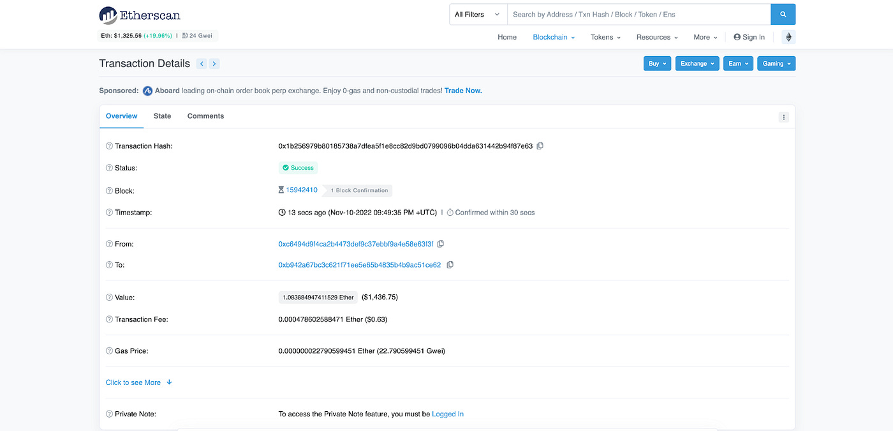This screenshot has height=431, width=893.
Task: Open the Earn dropdown button
Action: pos(739,64)
